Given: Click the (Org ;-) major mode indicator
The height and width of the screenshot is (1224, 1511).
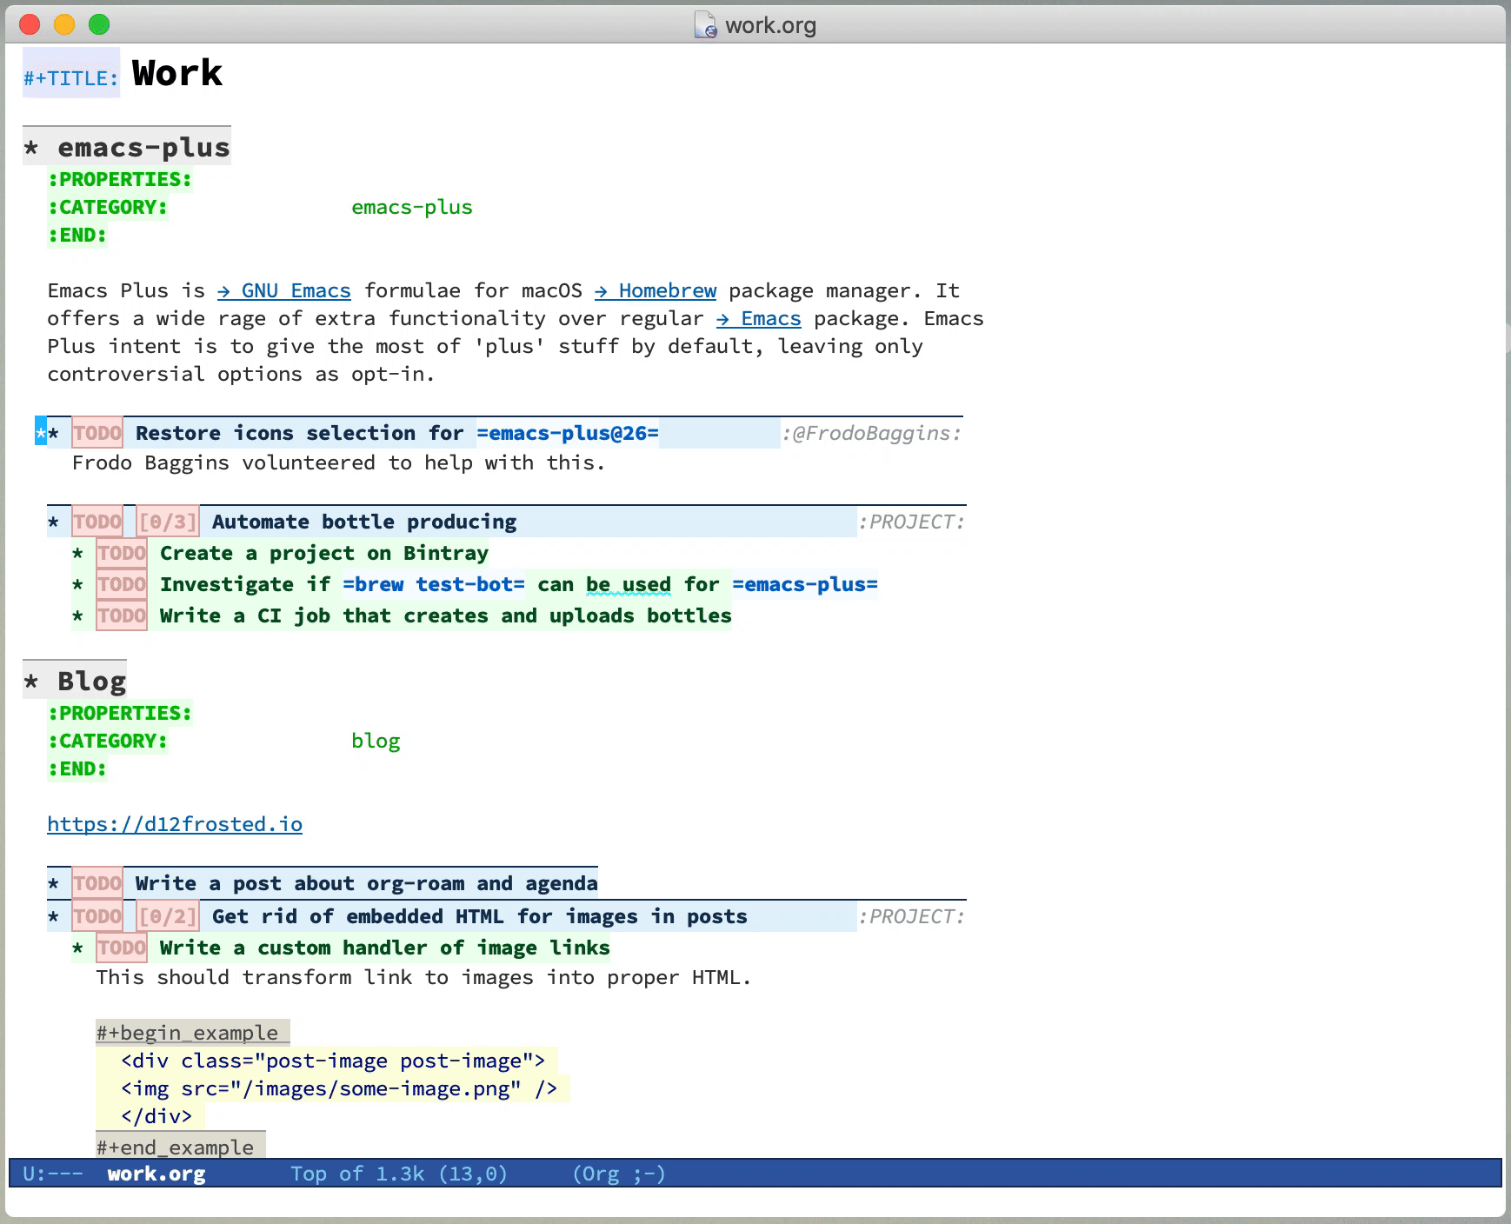Looking at the screenshot, I should 618,1174.
